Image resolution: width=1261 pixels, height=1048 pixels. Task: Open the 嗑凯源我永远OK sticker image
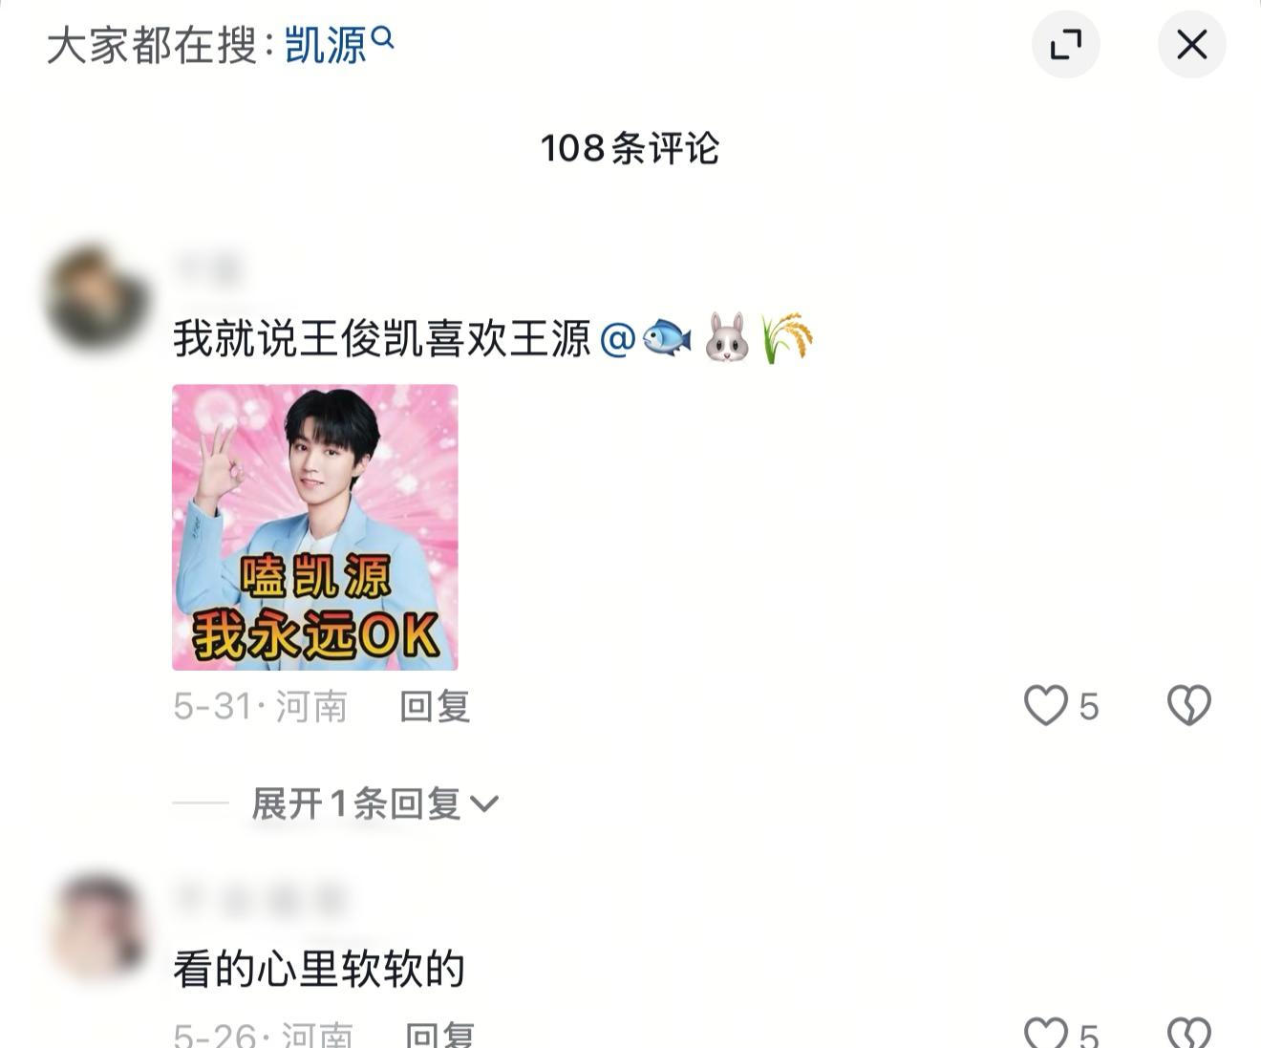pos(315,527)
